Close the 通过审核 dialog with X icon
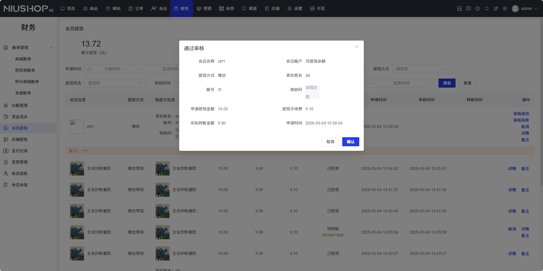Viewport: 543px width, 271px height. pos(357,46)
